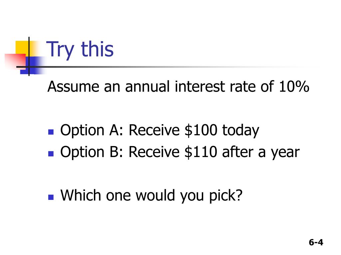The width and height of the screenshot is (341, 255).
Task: Click the '$100' amount in Option A
Action: click(x=201, y=130)
